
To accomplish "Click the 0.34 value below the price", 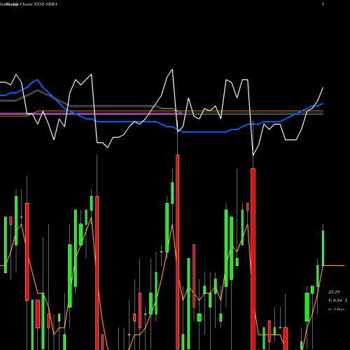I will 337,300.
